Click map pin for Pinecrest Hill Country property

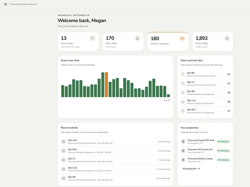(183, 151)
